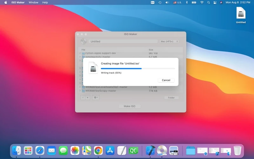The image size is (254, 159).
Task: Open Control Center
Action: 215,3
